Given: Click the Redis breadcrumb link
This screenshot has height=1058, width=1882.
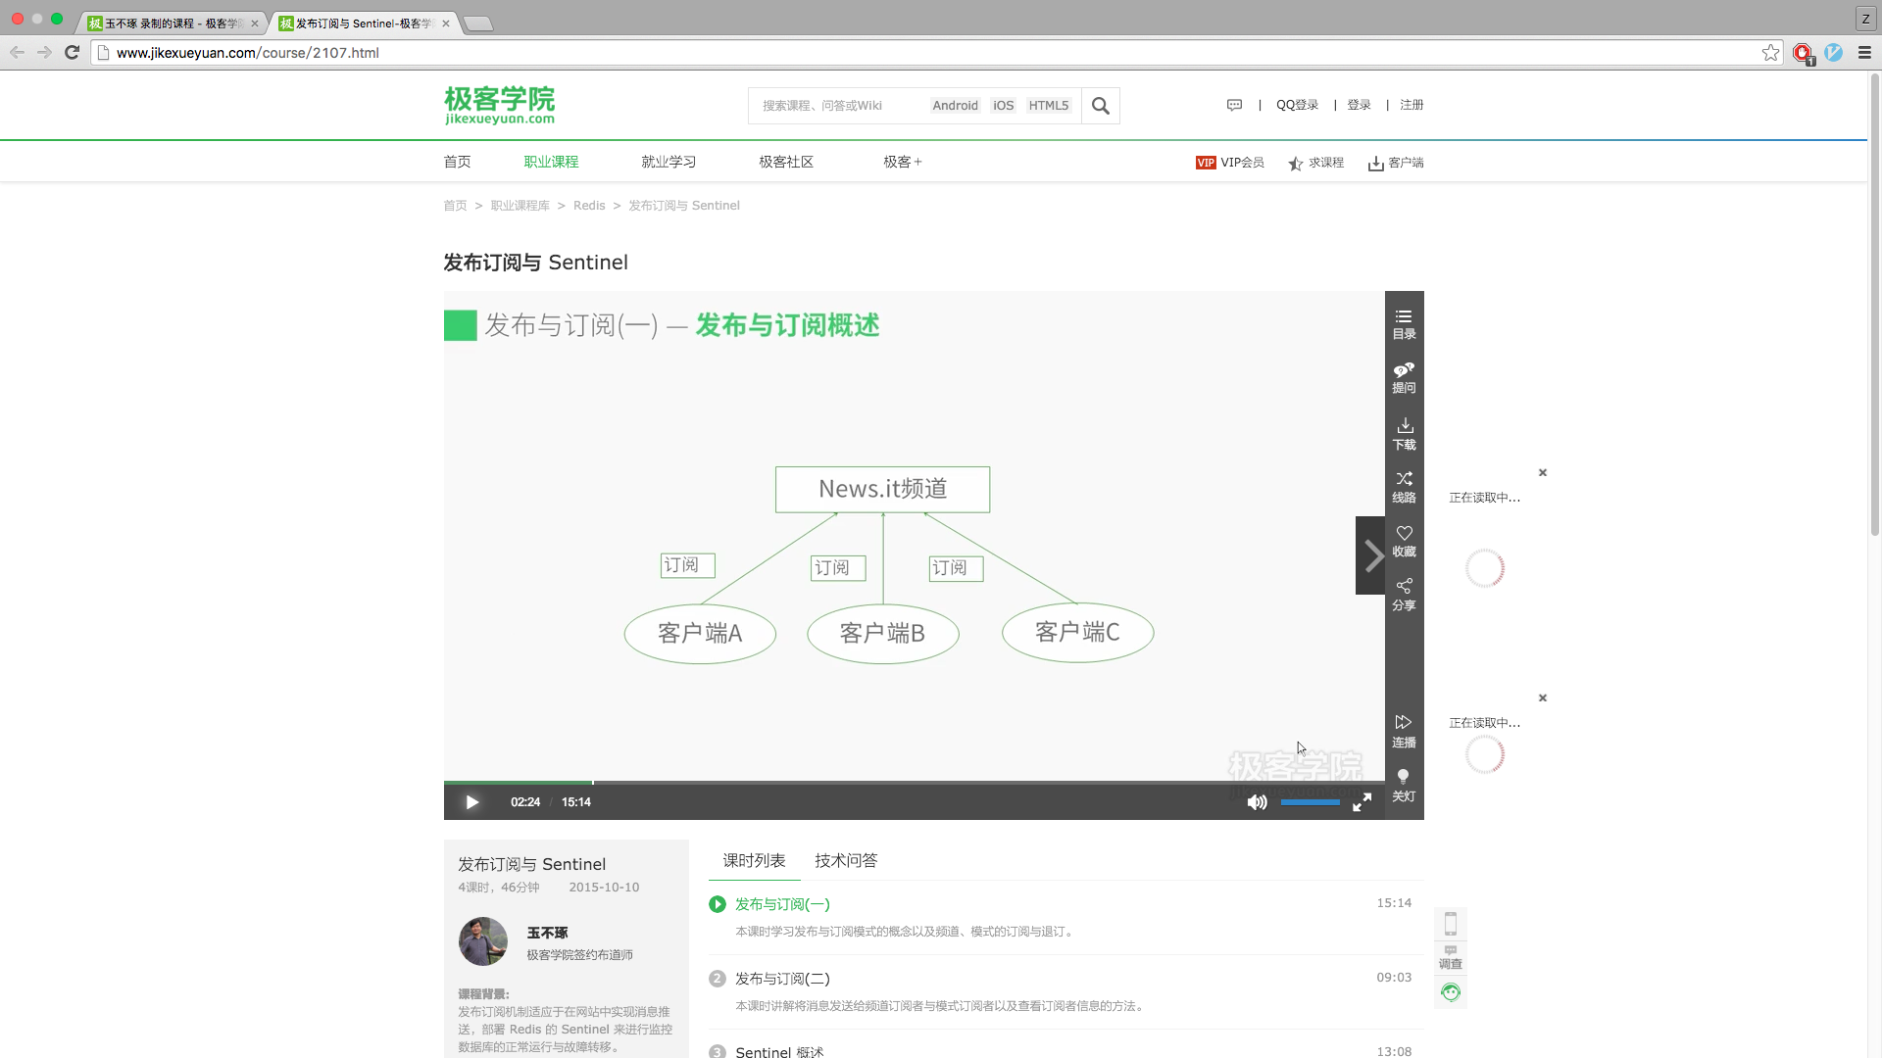Looking at the screenshot, I should coord(588,206).
